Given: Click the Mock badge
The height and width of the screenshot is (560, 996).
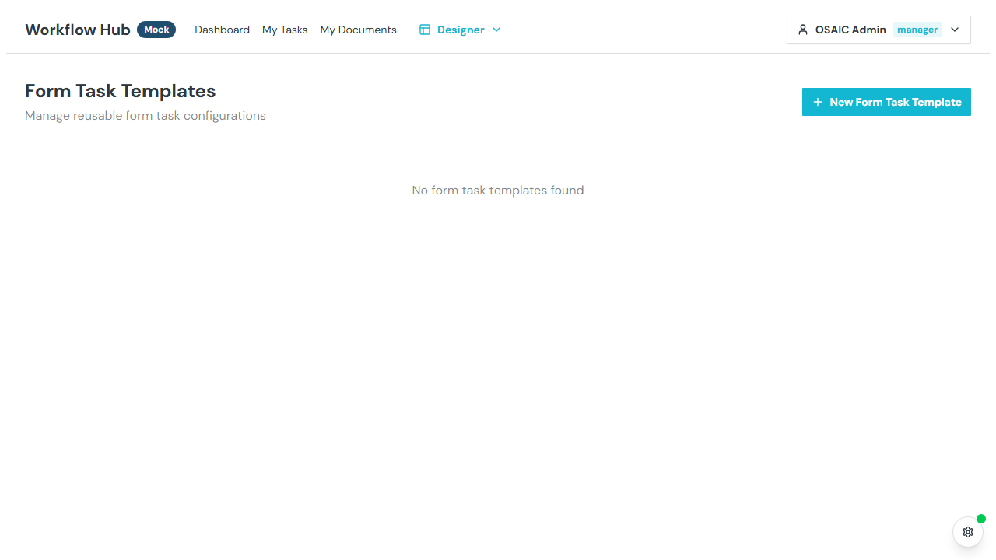Looking at the screenshot, I should (x=156, y=29).
